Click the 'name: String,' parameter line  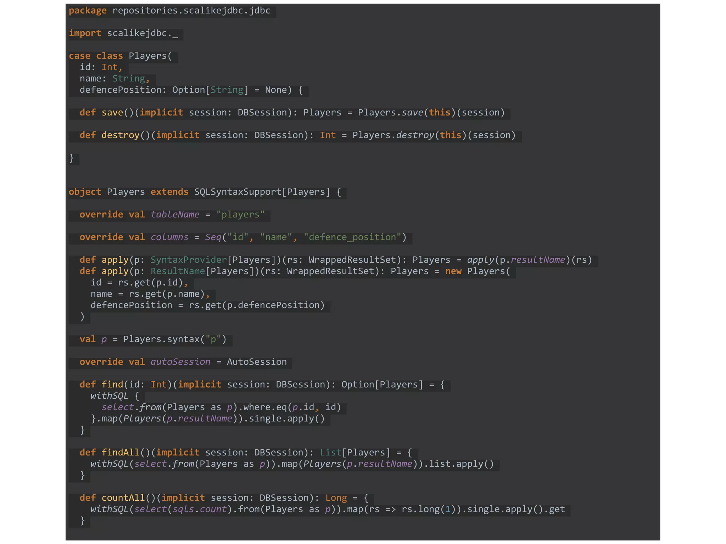[115, 79]
